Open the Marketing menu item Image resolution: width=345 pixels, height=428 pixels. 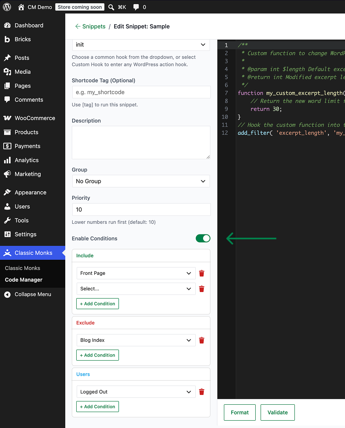point(33,174)
